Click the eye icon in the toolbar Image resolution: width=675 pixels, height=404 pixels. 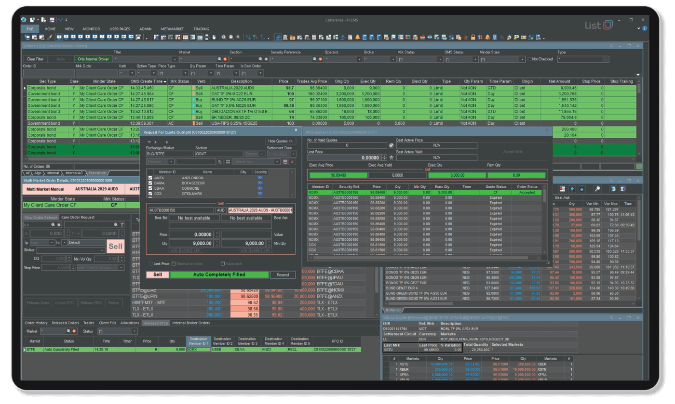click(430, 37)
